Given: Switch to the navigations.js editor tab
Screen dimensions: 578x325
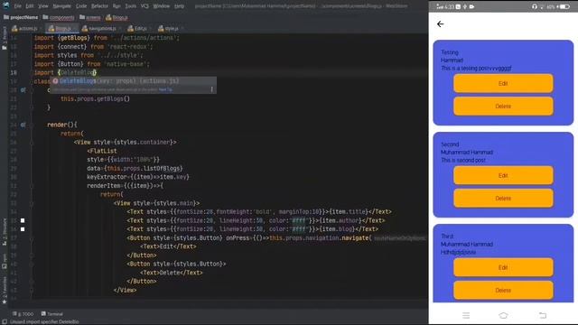Looking at the screenshot, I should pyautogui.click(x=99, y=28).
